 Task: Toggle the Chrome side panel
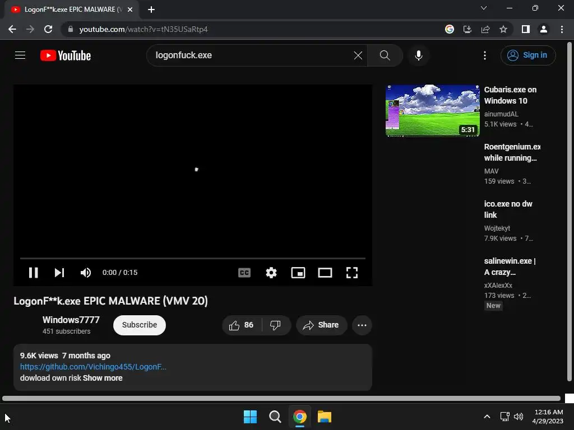(x=526, y=29)
